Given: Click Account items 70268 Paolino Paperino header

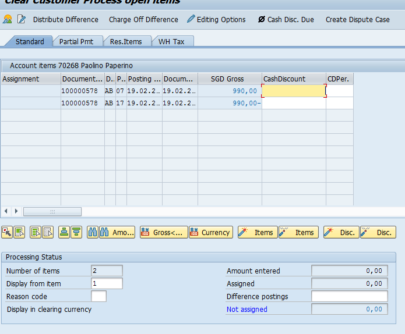Looking at the screenshot, I should [x=71, y=66].
